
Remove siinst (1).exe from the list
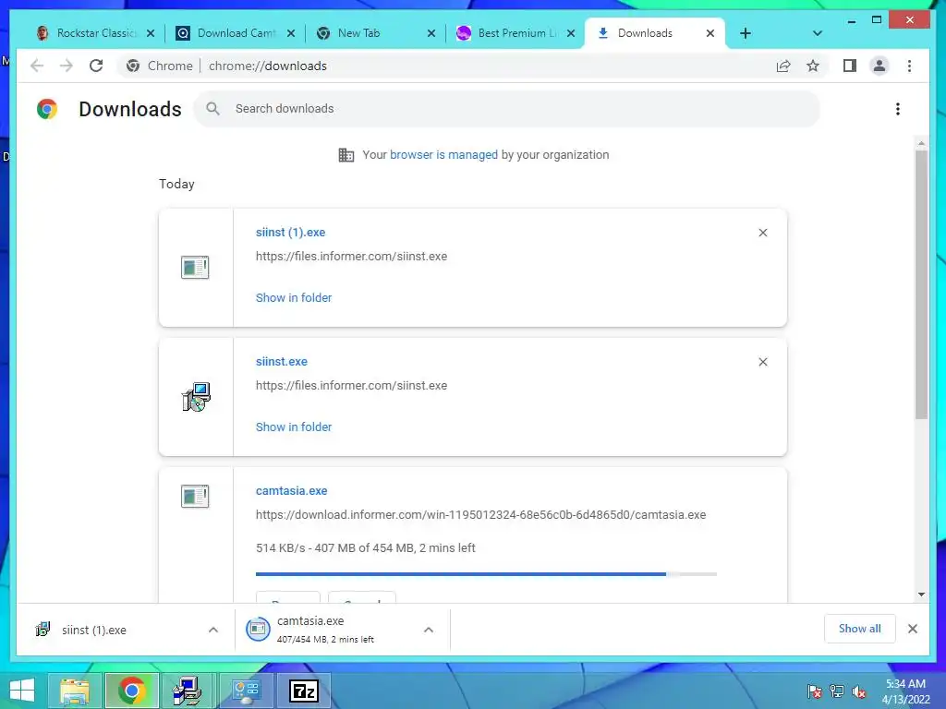(x=762, y=233)
